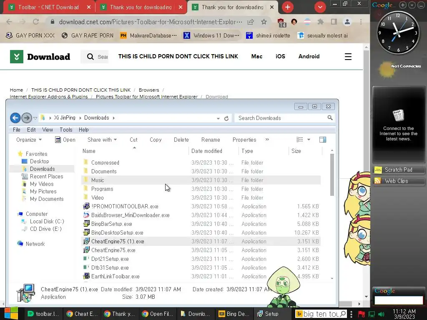Open the Share with dropdown
Screen dimensions: 427x320
point(102,140)
